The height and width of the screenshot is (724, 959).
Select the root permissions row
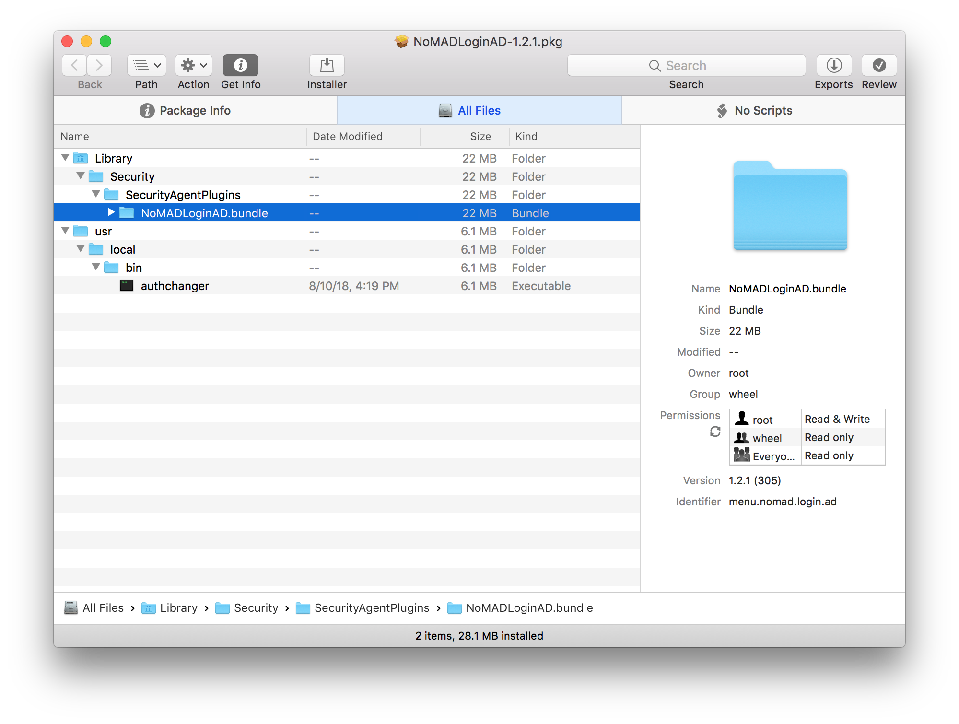coord(807,419)
